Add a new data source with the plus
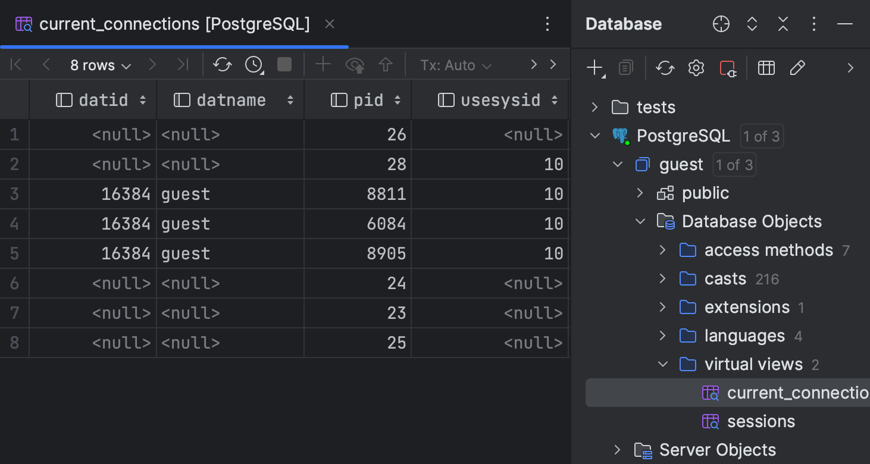 point(594,67)
